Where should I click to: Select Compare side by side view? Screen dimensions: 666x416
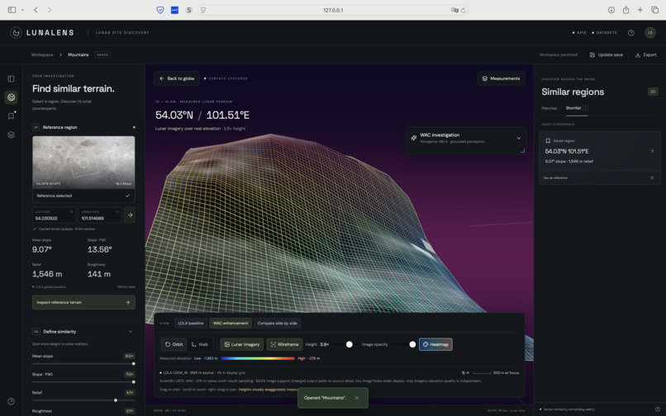click(x=278, y=323)
